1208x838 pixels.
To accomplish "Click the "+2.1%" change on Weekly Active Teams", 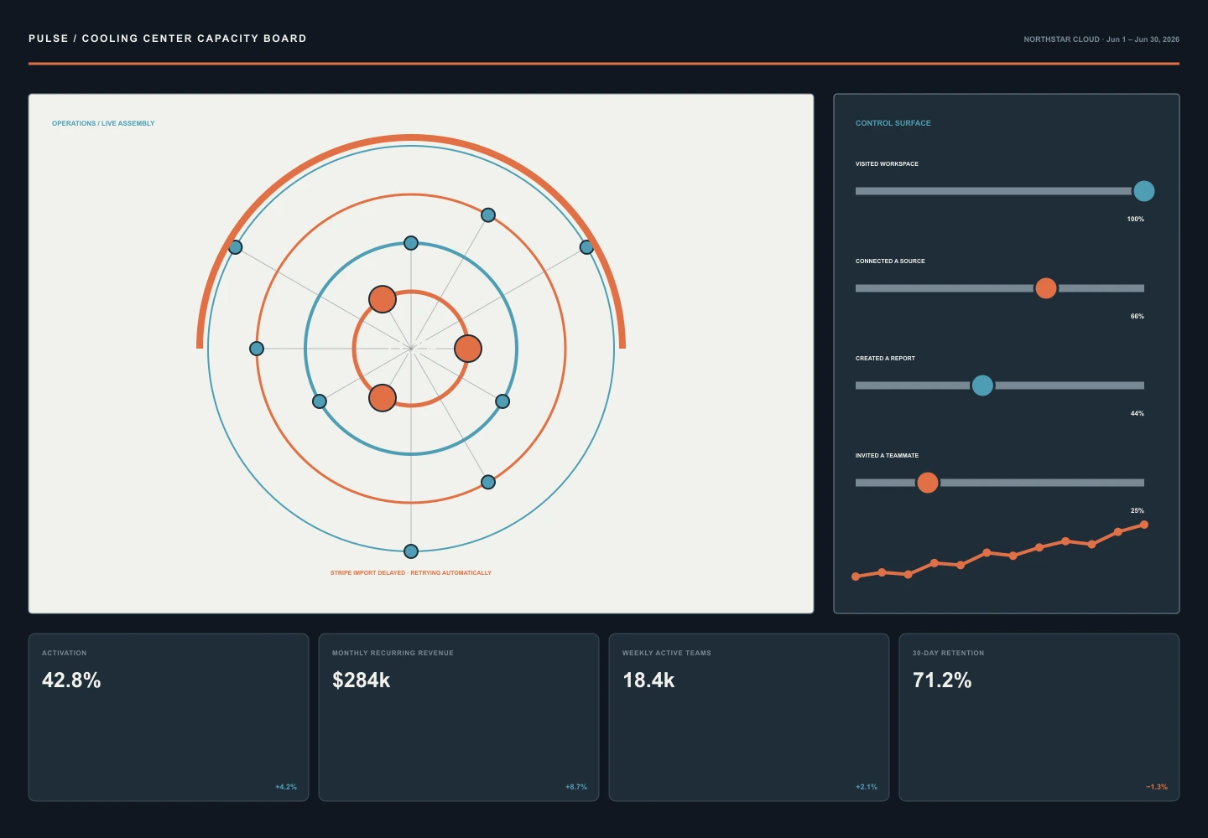I will coord(867,787).
